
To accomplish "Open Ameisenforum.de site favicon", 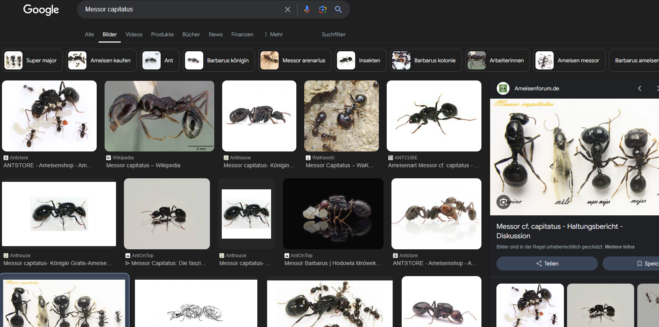I will [x=503, y=88].
